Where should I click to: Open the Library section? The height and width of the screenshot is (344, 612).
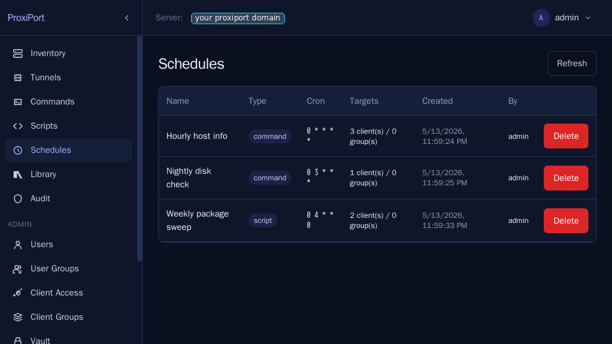coord(68,175)
